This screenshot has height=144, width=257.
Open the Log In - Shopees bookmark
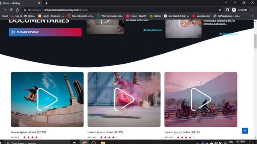click(x=51, y=16)
